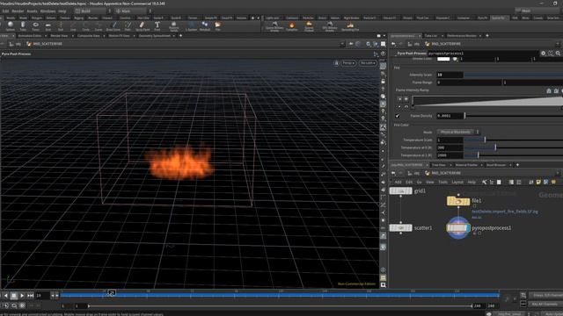Switch to the Render View tab
Viewport: 563px width, 316px height.
point(59,36)
